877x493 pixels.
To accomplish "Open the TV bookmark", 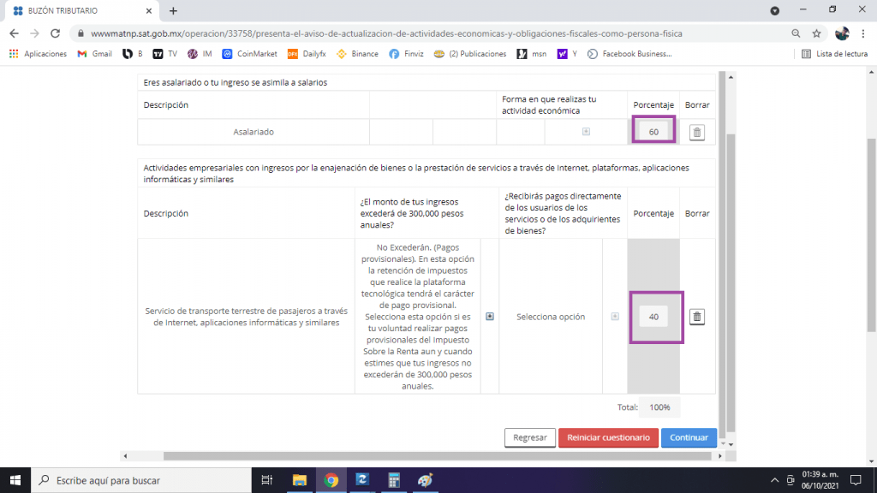I will (165, 54).
